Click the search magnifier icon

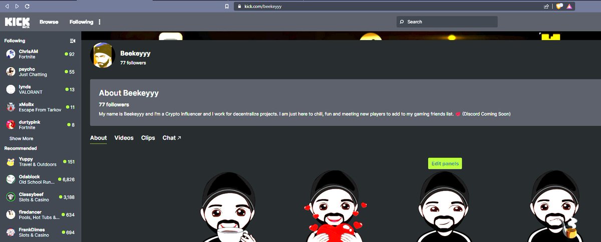pos(402,22)
